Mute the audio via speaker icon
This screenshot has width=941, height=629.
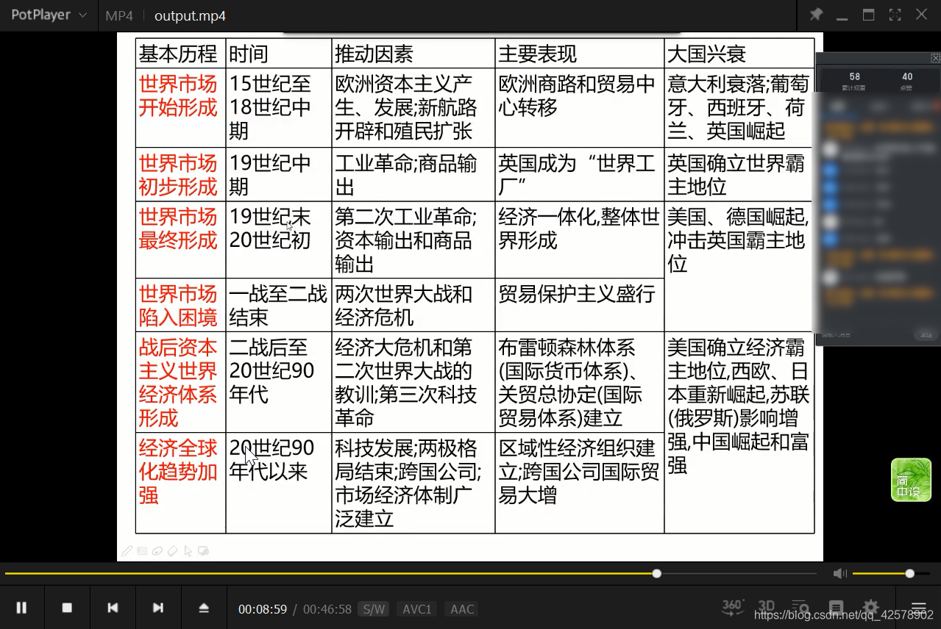pos(839,573)
